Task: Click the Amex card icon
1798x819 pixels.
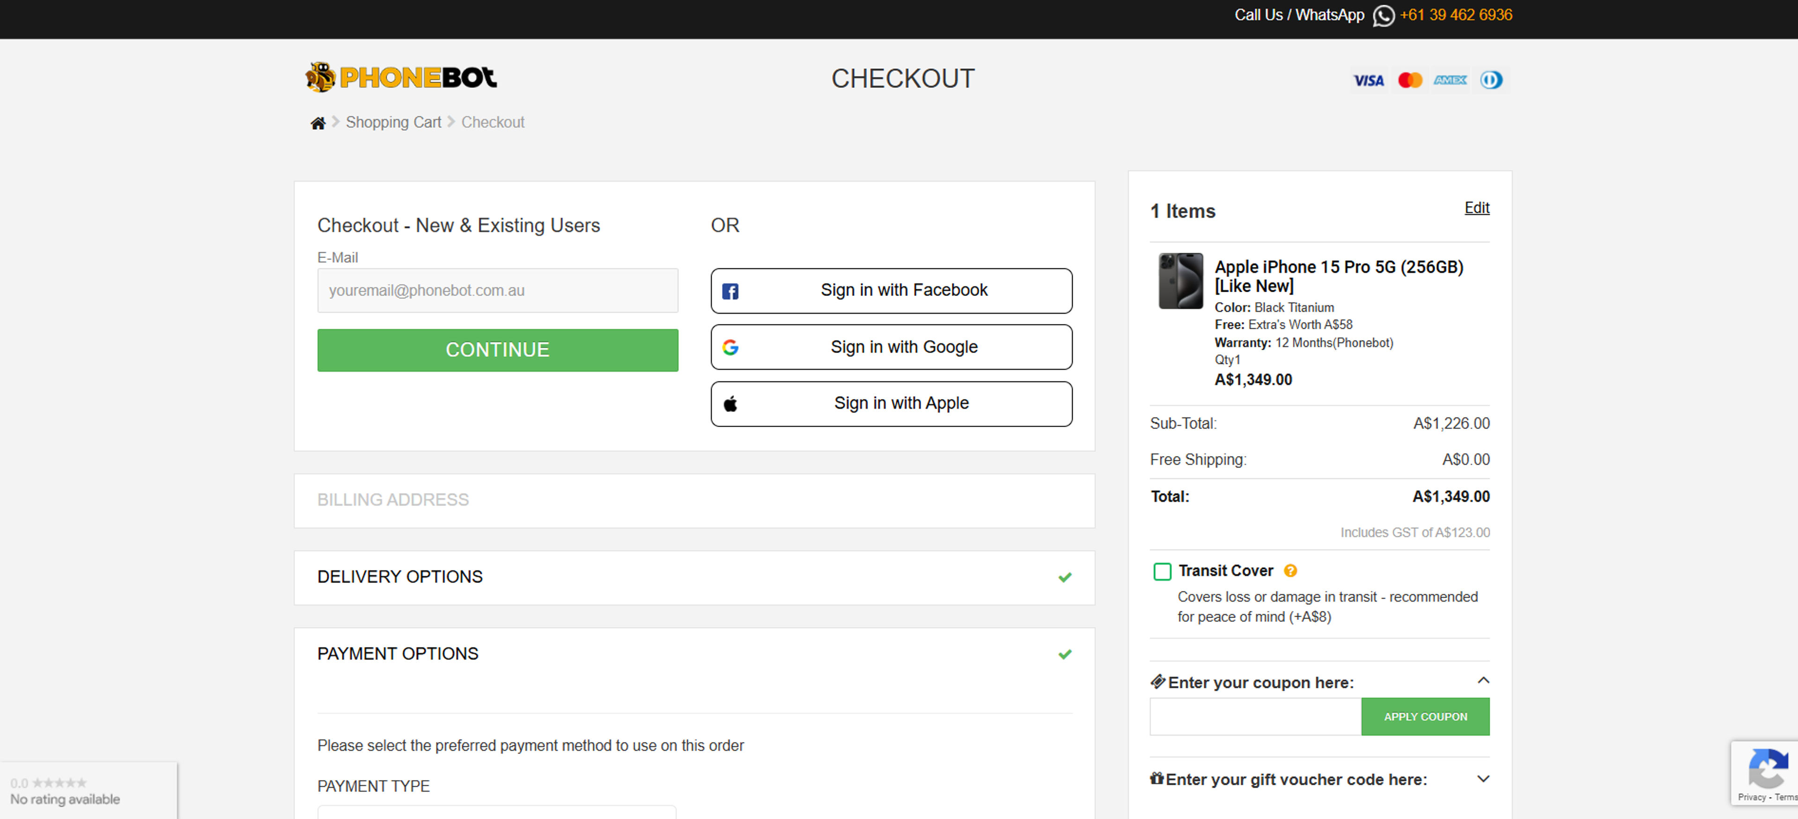Action: click(1450, 80)
